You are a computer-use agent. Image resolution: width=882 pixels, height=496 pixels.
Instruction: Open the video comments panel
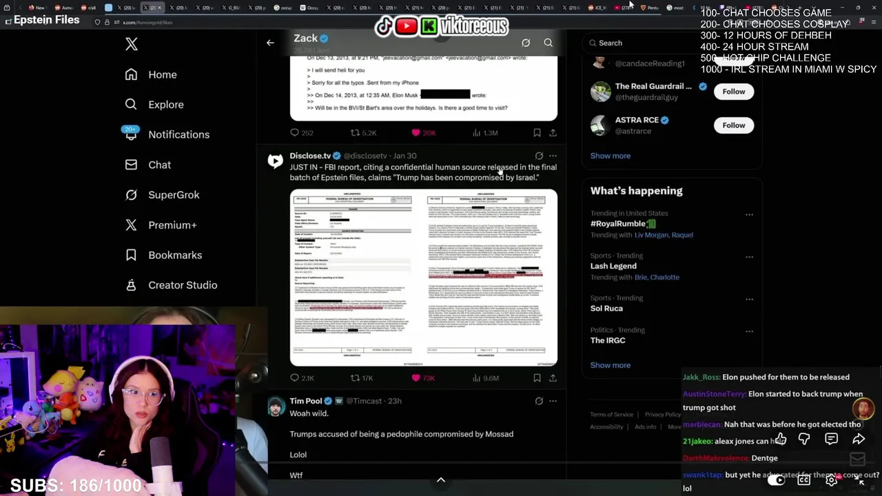tap(832, 439)
